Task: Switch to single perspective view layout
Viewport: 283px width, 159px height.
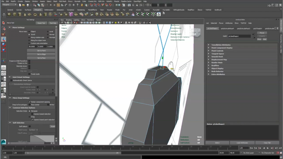Action: tap(3, 68)
